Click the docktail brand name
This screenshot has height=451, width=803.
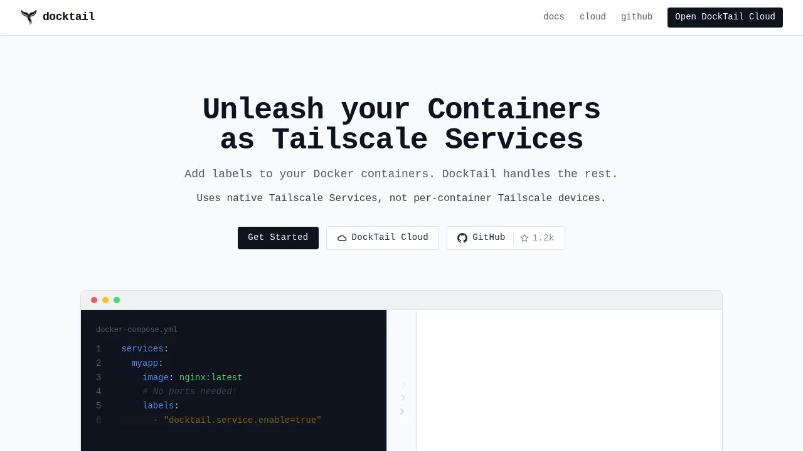tap(69, 17)
